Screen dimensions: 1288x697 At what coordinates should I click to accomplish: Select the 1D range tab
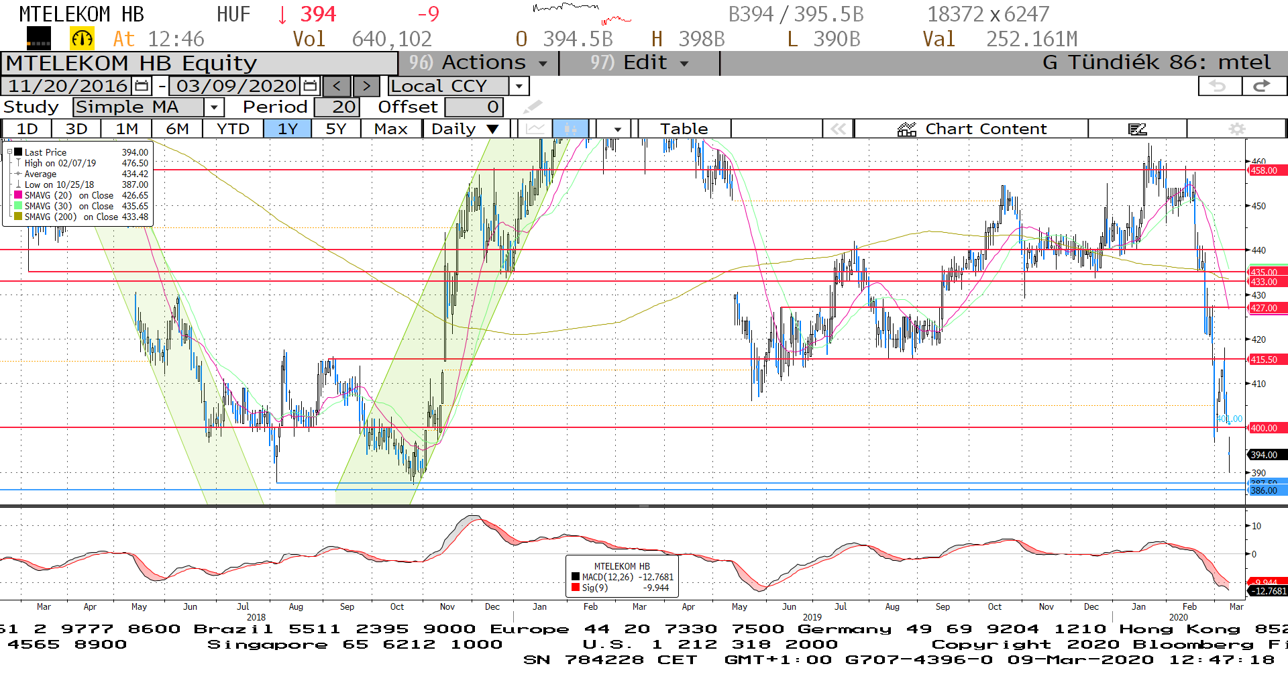(27, 129)
